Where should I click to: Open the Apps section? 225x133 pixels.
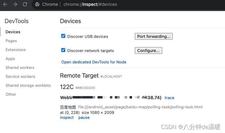[x=10, y=58]
